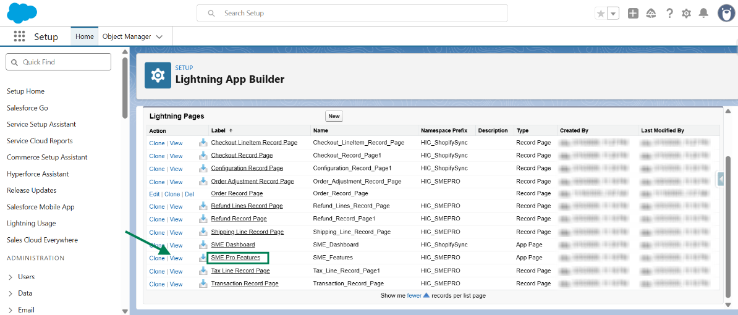The image size is (738, 315).
Task: Click Del for Order Record Page
Action: [x=189, y=194]
